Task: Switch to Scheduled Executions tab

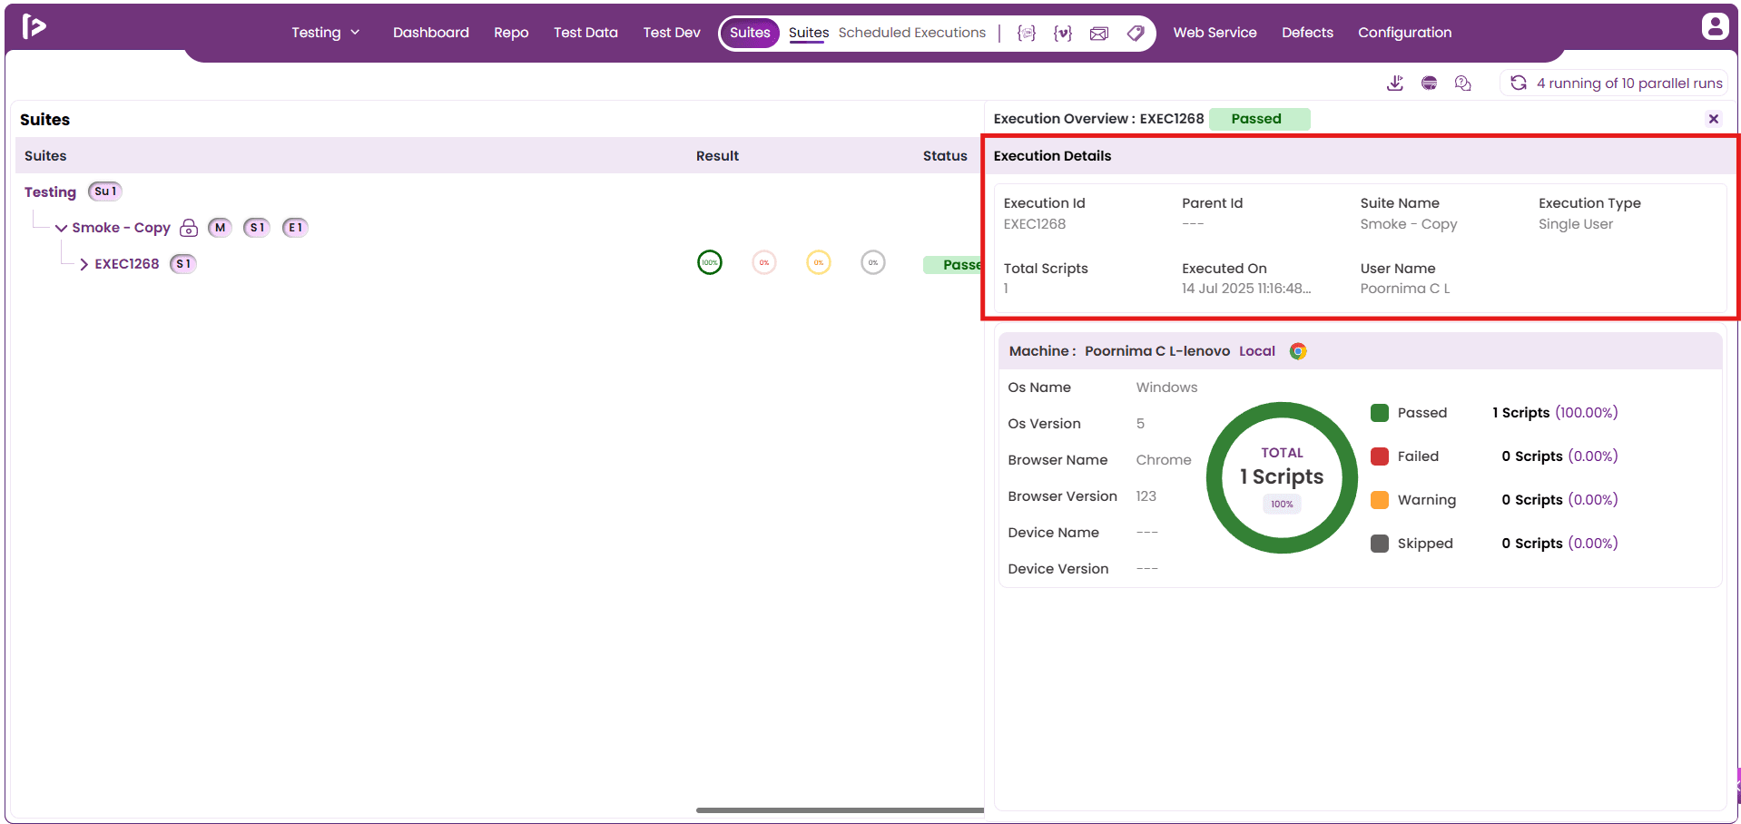Action: tap(912, 33)
